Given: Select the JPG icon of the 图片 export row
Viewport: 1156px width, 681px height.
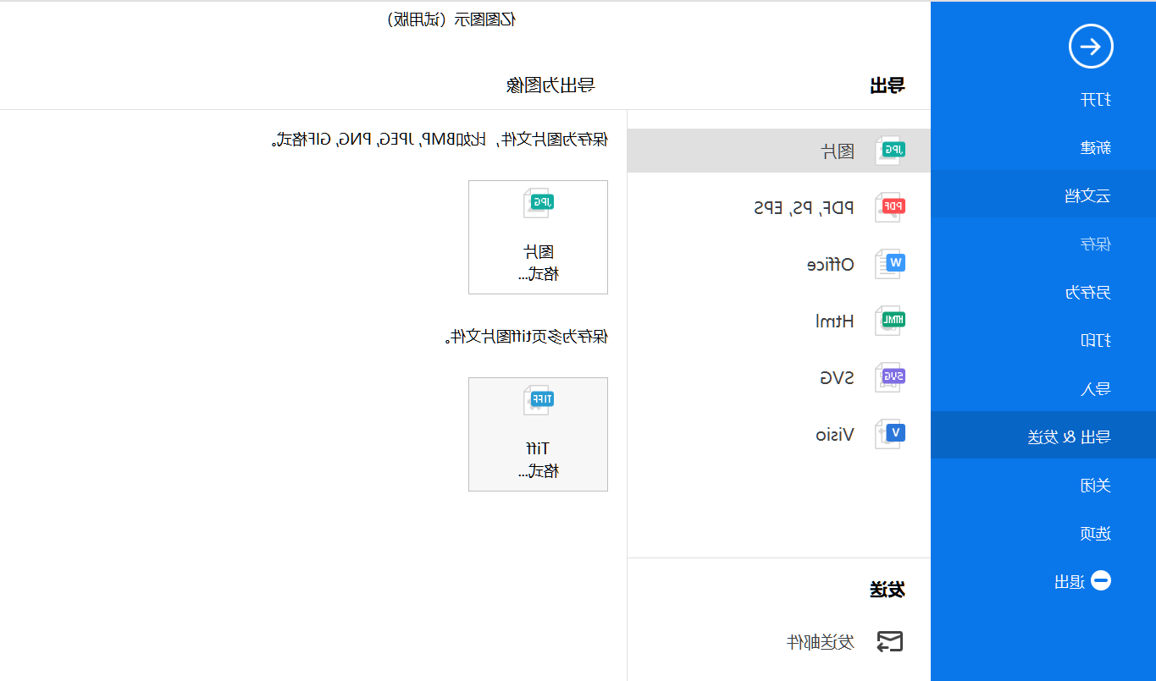Looking at the screenshot, I should (891, 151).
